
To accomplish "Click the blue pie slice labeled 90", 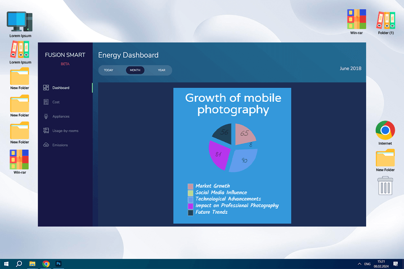I will (x=243, y=161).
